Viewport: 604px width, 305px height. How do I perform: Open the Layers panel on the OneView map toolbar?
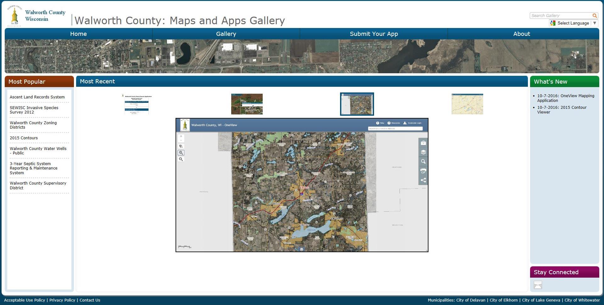423,152
